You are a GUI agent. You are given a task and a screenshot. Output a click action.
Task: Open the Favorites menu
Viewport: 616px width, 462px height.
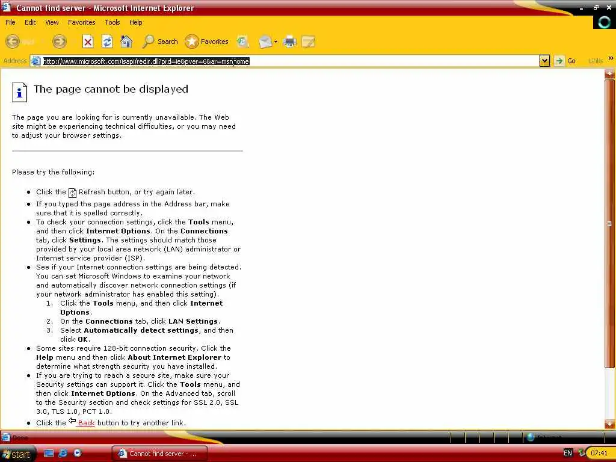tap(82, 22)
